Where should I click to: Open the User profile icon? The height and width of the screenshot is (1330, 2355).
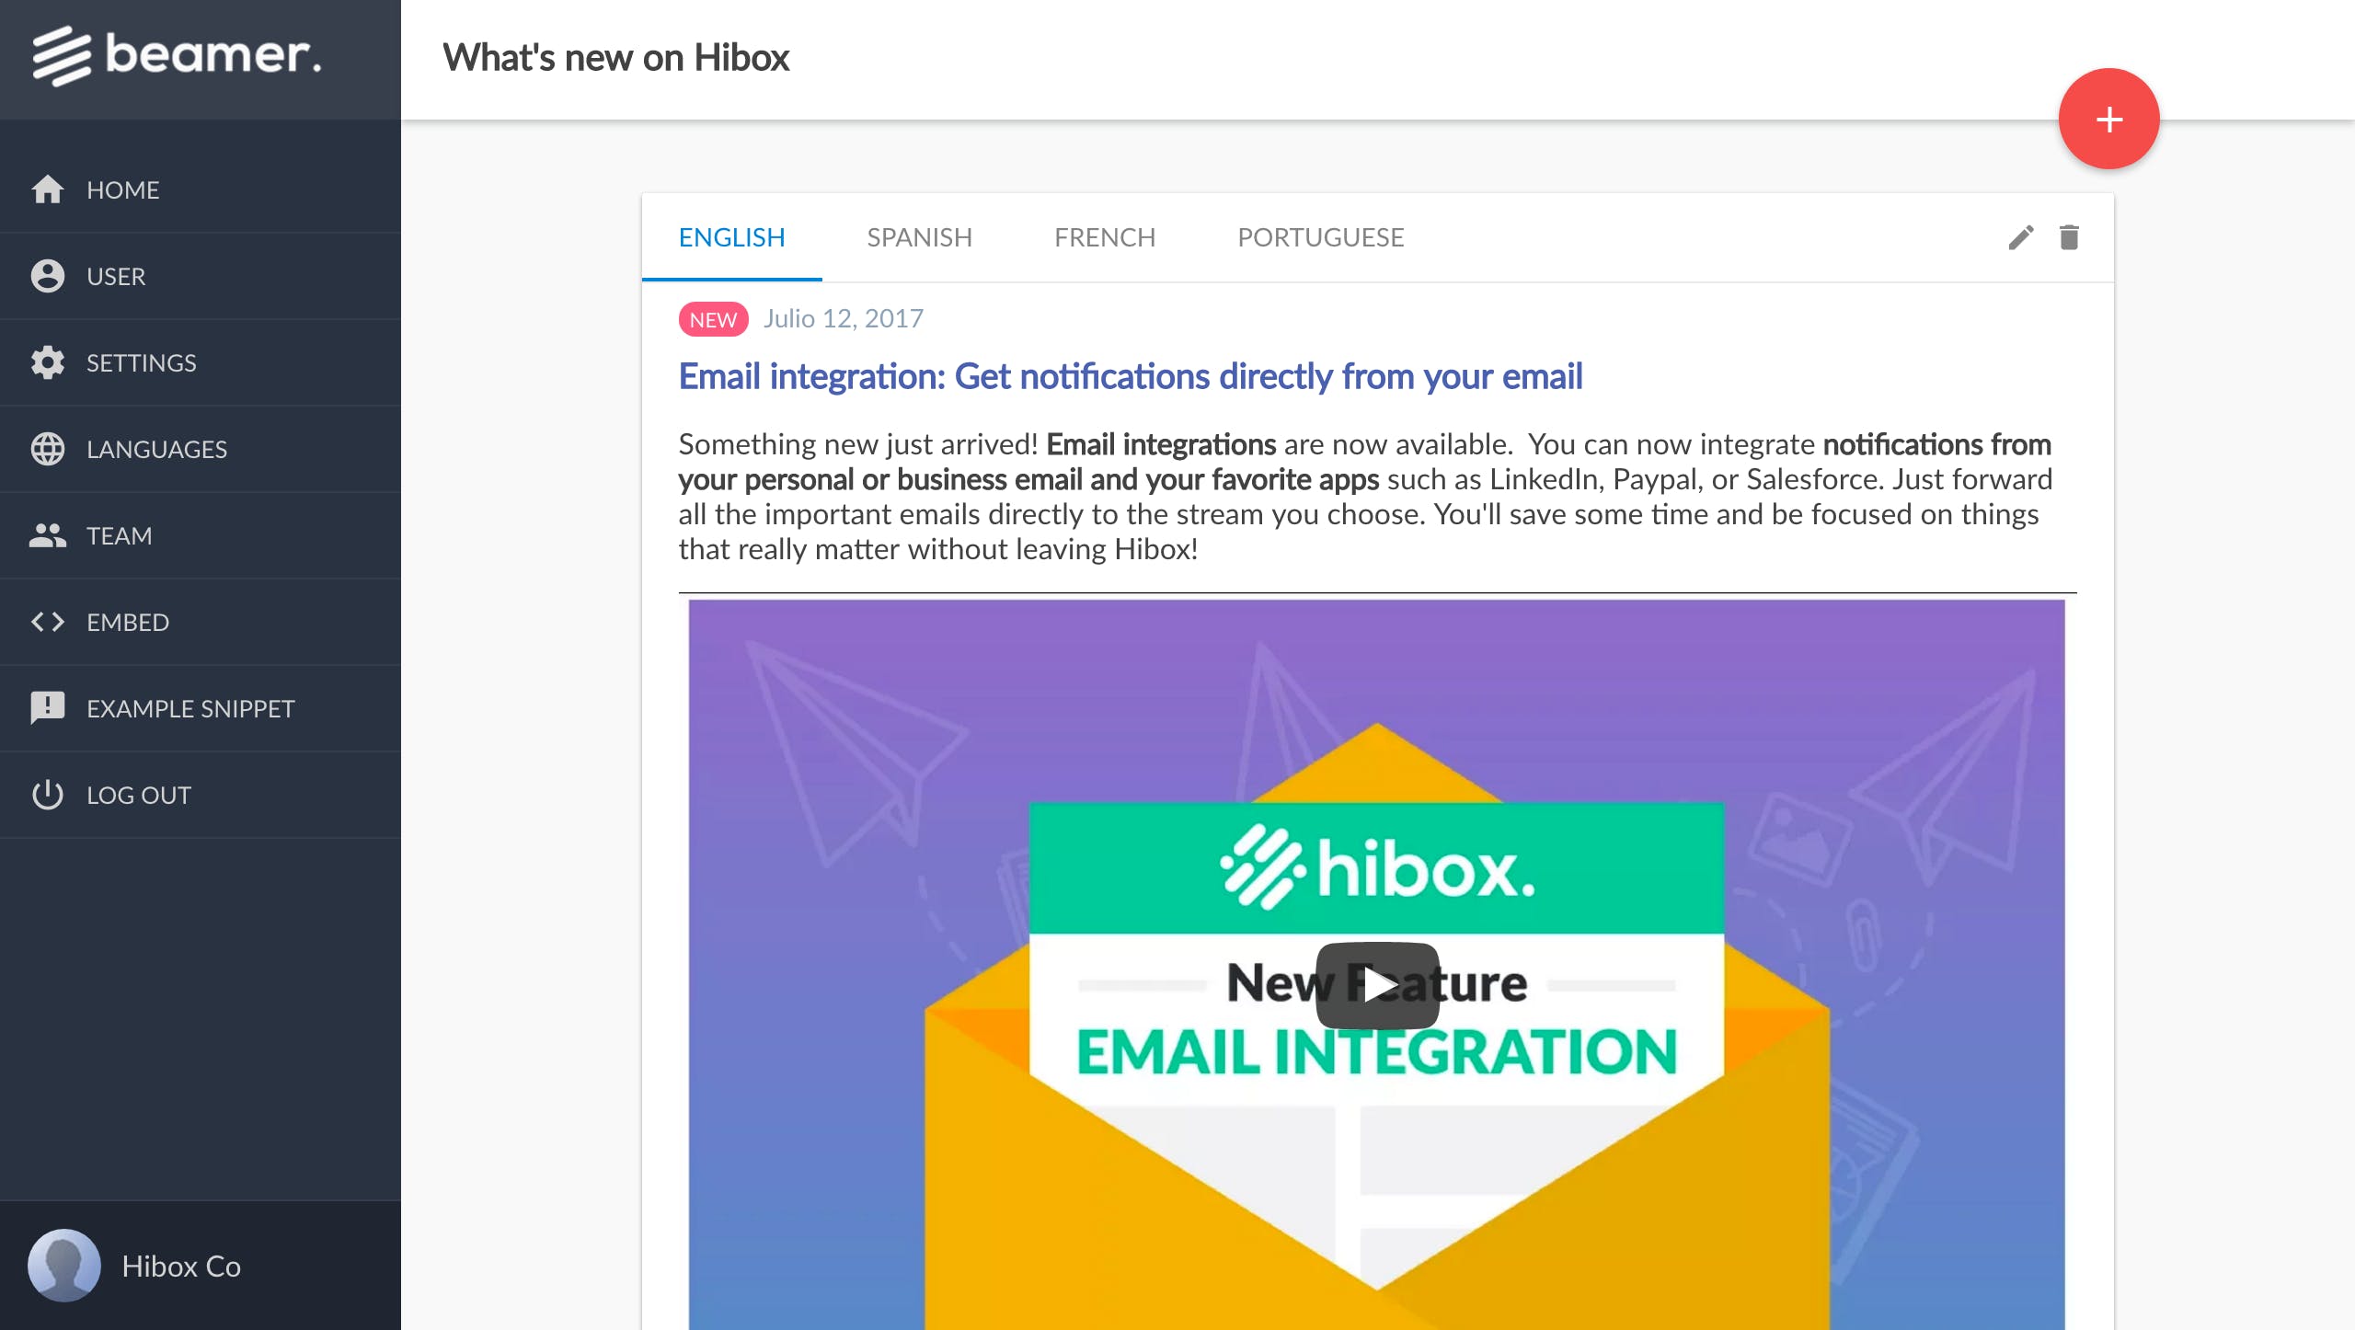coord(48,276)
